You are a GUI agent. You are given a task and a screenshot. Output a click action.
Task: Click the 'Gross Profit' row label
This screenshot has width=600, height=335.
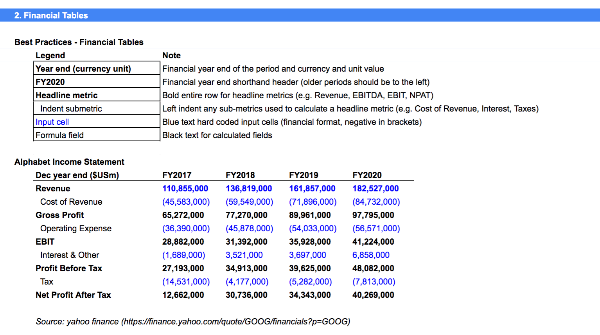[x=59, y=215]
